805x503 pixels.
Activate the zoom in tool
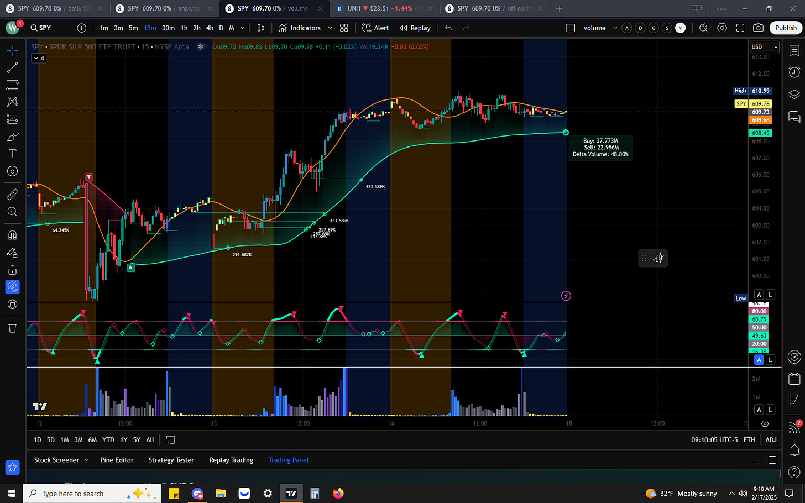pos(12,212)
